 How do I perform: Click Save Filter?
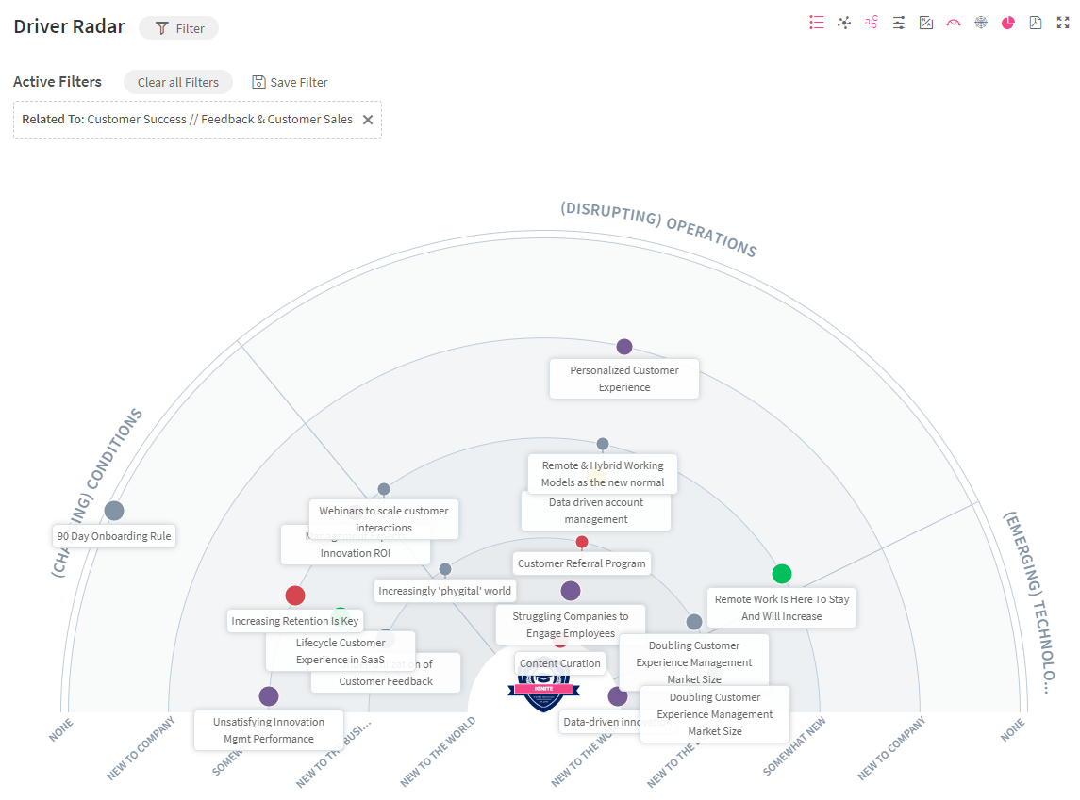click(x=290, y=82)
